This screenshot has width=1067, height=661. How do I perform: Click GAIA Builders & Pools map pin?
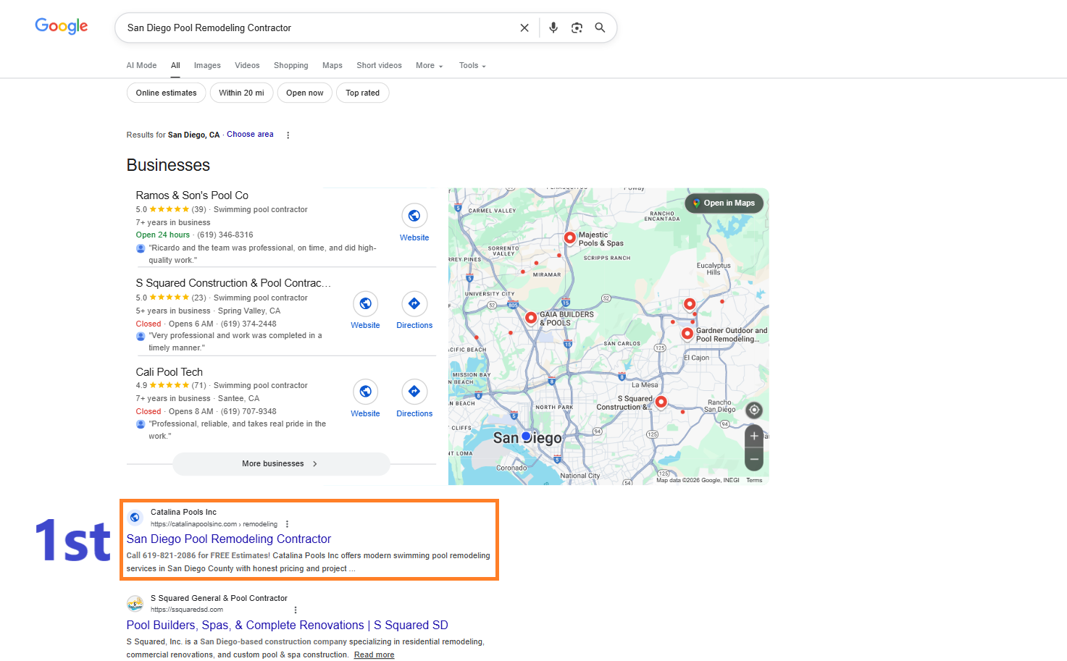coord(531,317)
